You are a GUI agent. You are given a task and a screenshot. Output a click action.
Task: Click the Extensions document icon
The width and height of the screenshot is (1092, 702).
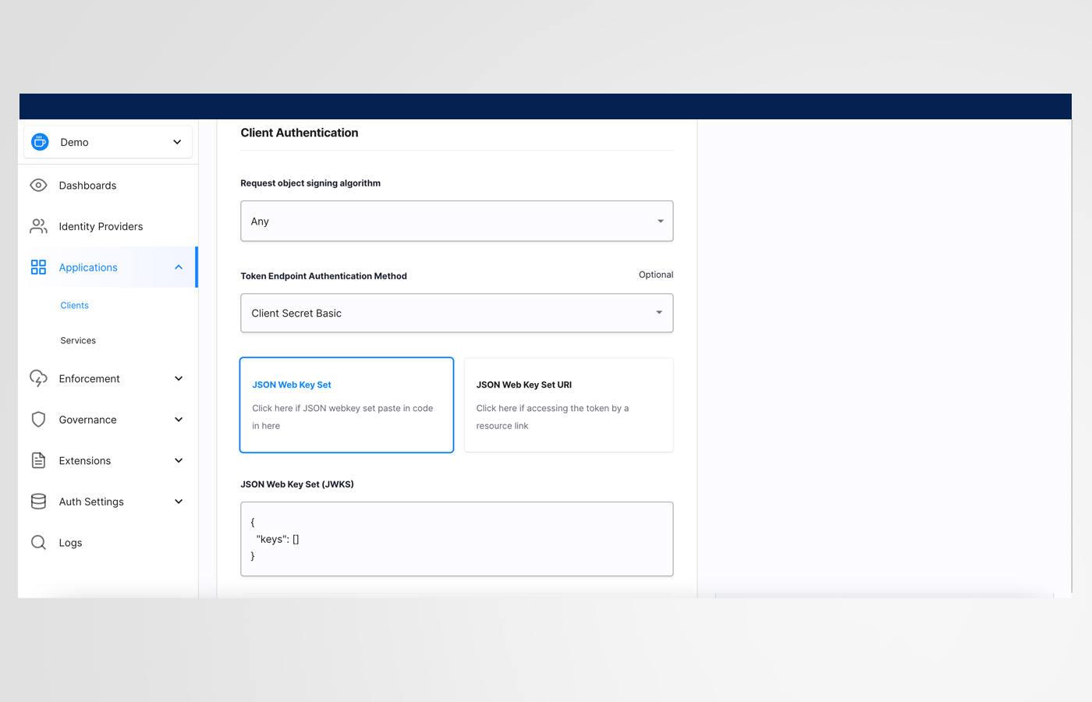tap(38, 460)
